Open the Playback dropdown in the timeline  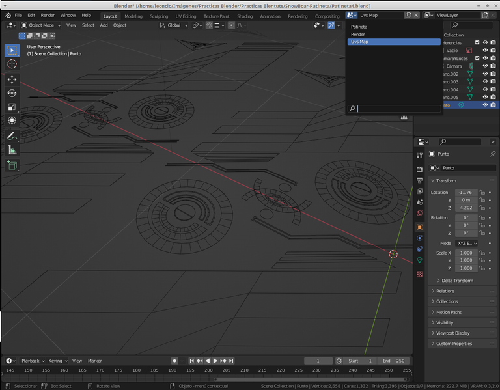click(x=33, y=361)
